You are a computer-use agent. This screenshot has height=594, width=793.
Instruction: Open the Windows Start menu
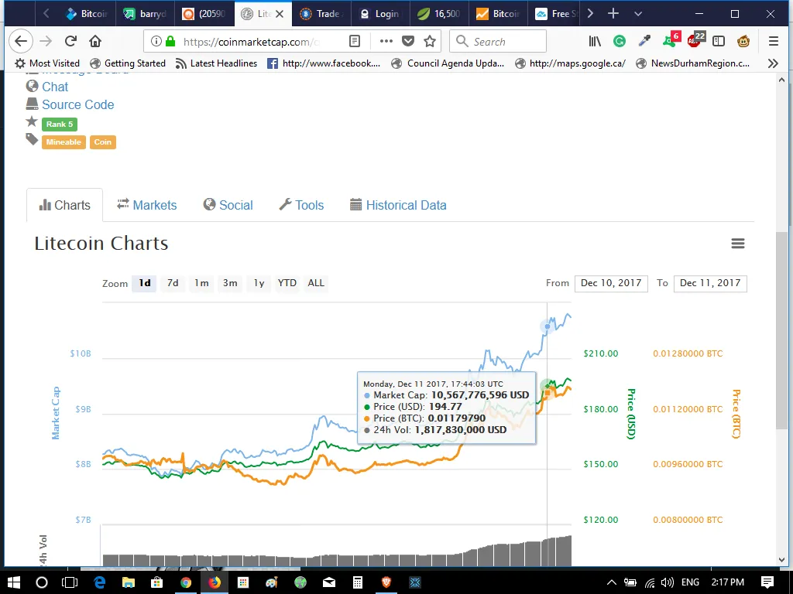[14, 582]
